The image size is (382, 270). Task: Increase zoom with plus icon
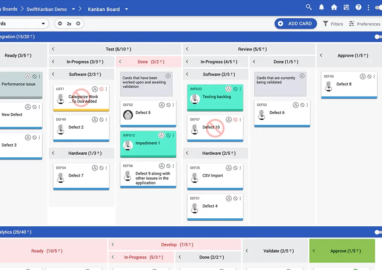click(x=78, y=23)
